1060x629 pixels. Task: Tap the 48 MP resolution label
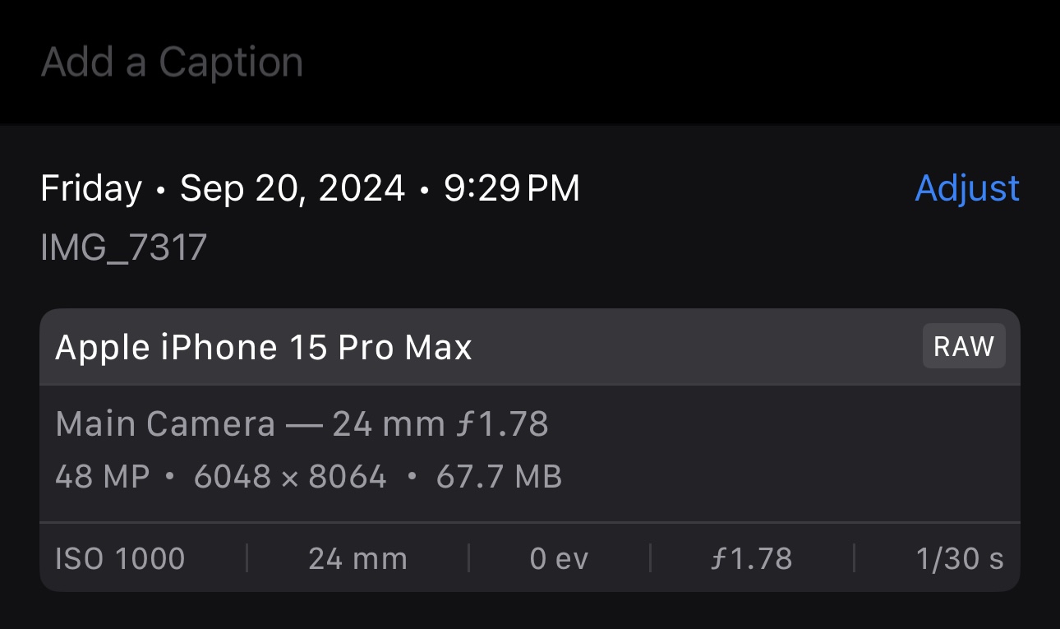[103, 477]
